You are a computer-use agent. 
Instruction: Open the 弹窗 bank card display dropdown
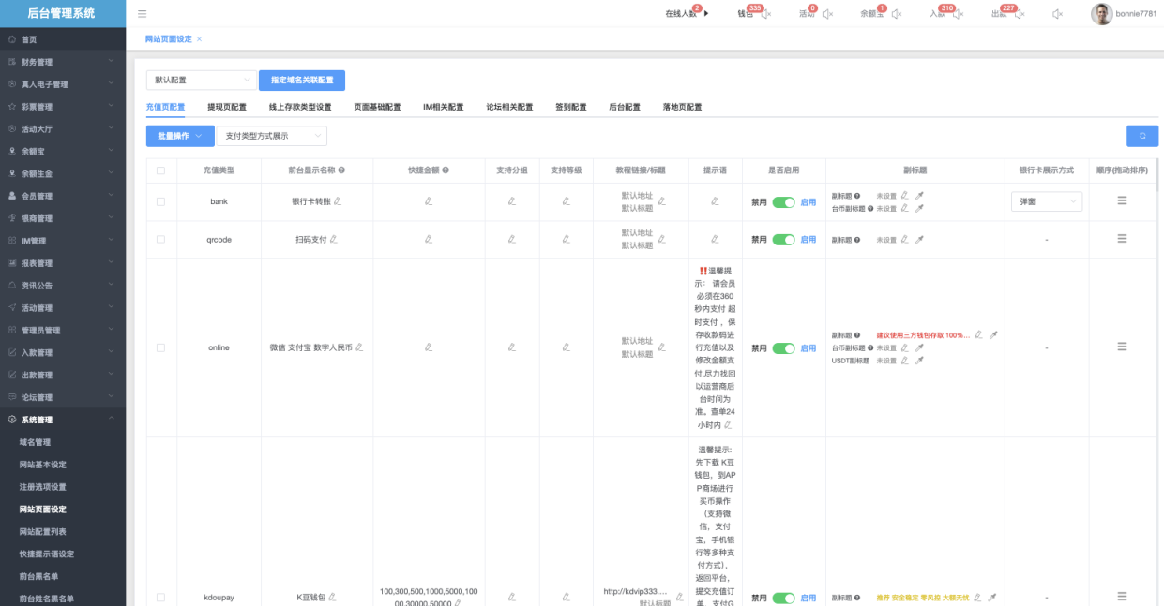(1046, 201)
